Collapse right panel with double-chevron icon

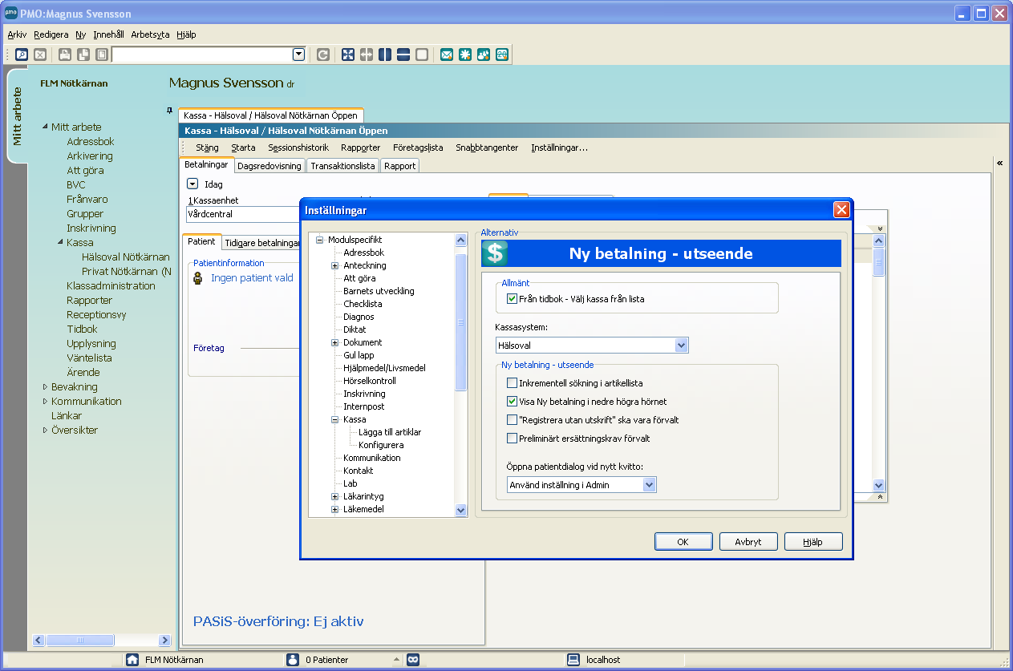point(1000,164)
